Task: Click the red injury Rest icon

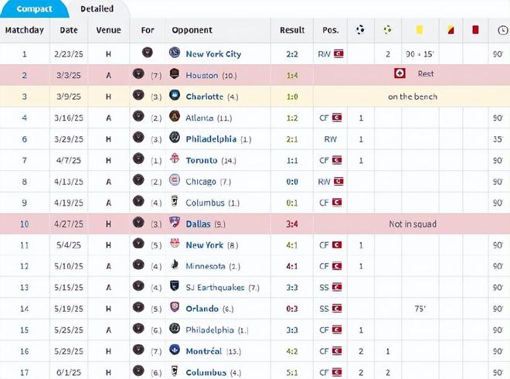Action: [399, 73]
